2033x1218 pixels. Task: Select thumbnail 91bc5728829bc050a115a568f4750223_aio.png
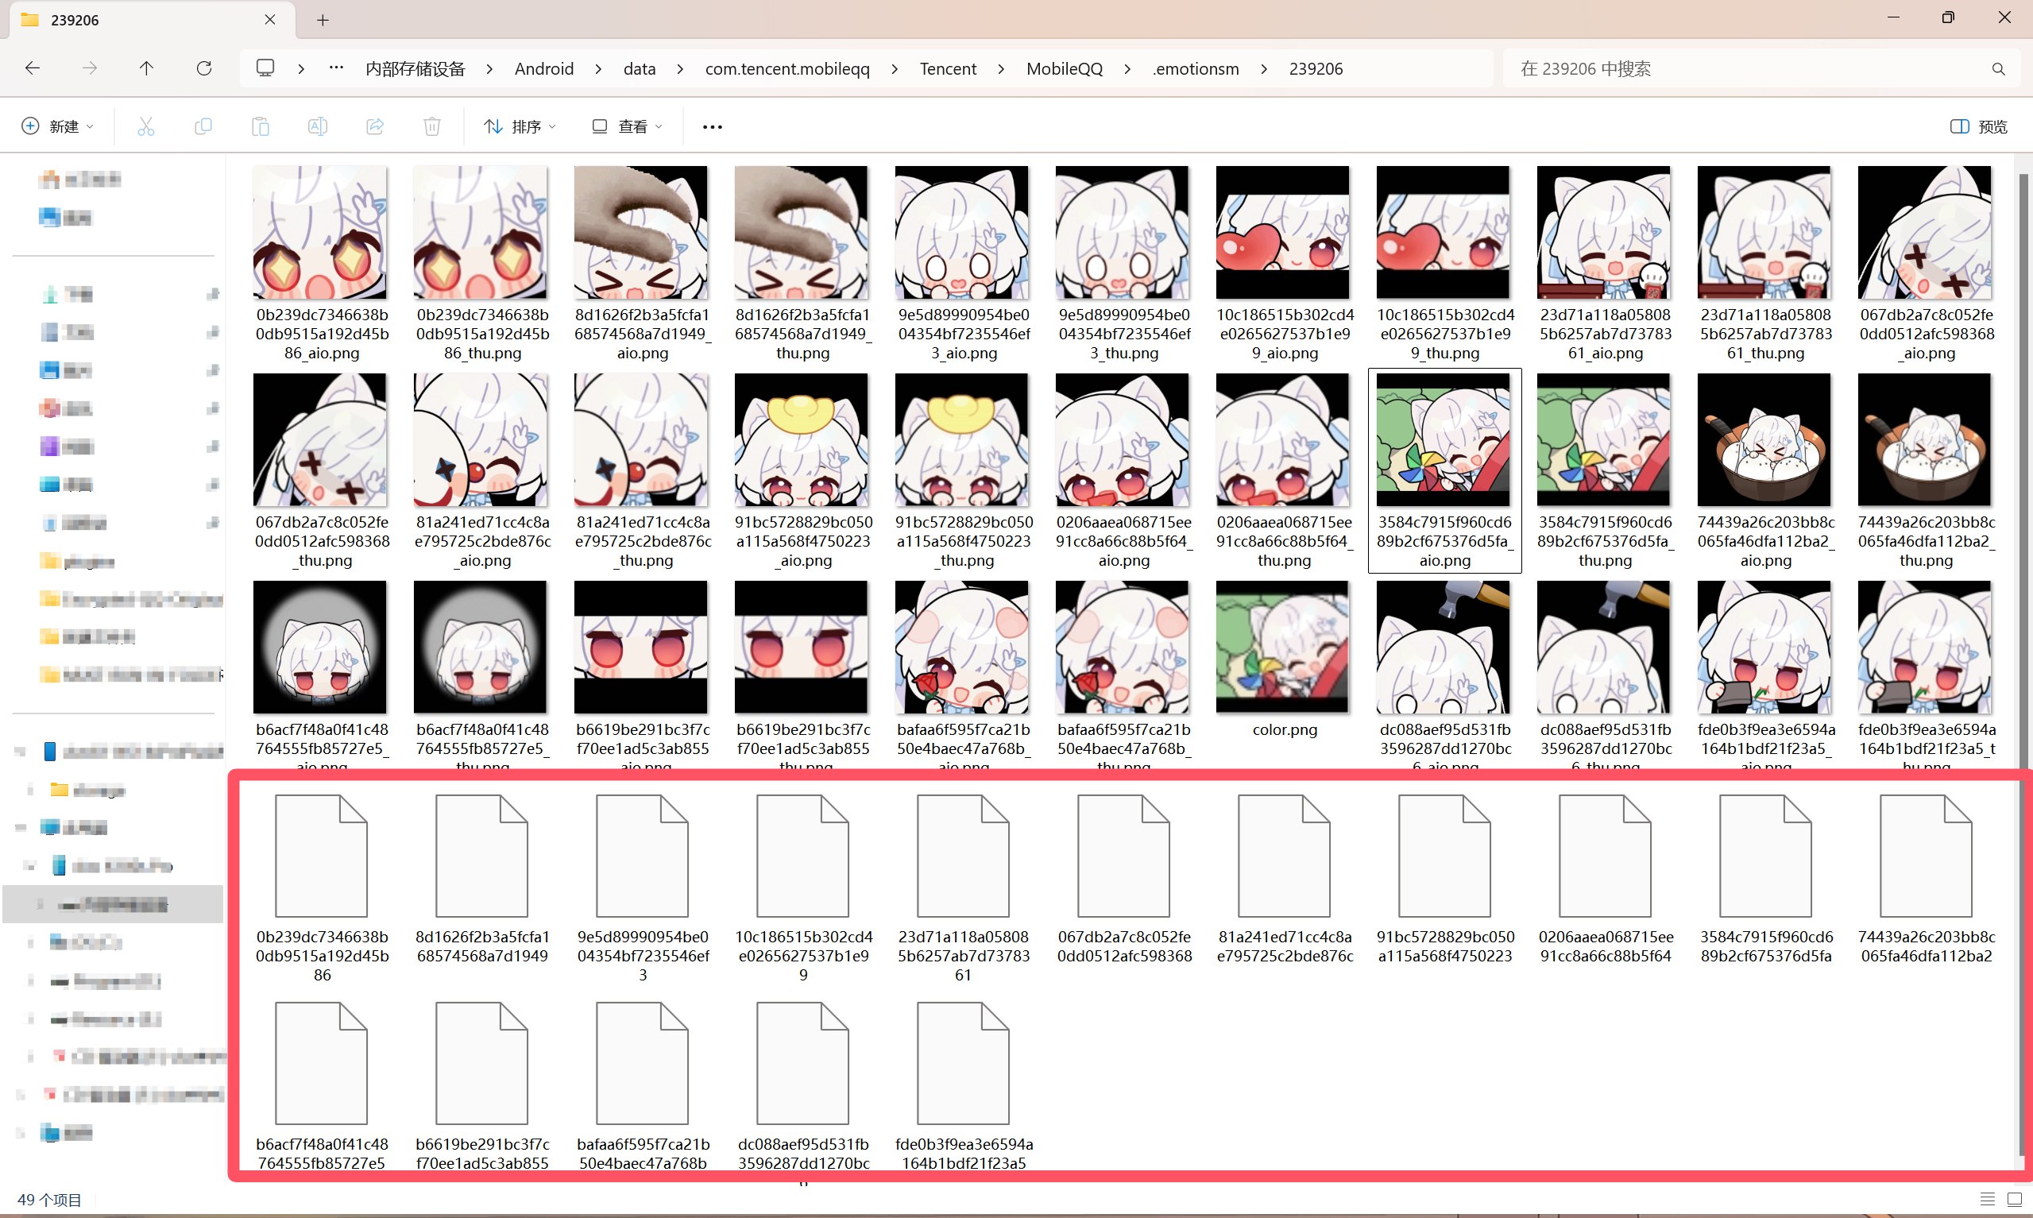[x=802, y=470]
